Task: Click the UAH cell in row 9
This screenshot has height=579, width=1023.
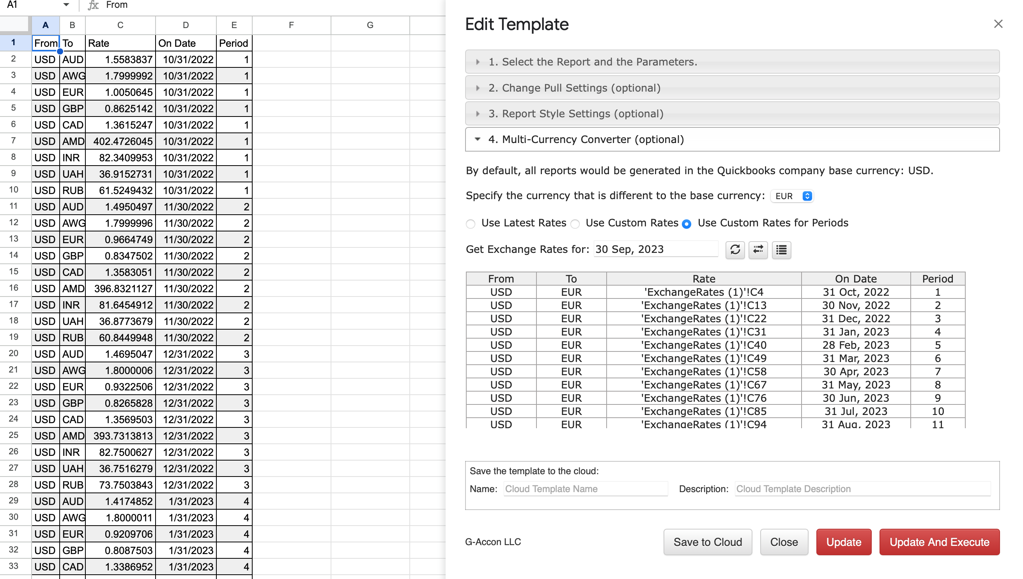Action: tap(73, 174)
